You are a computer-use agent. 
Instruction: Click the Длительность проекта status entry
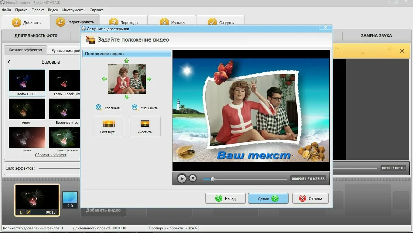tap(99, 228)
